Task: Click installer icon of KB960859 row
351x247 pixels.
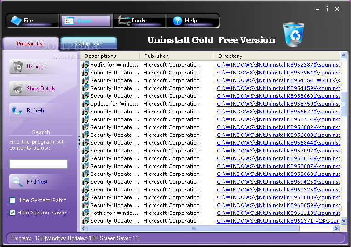Action: pos(86,205)
